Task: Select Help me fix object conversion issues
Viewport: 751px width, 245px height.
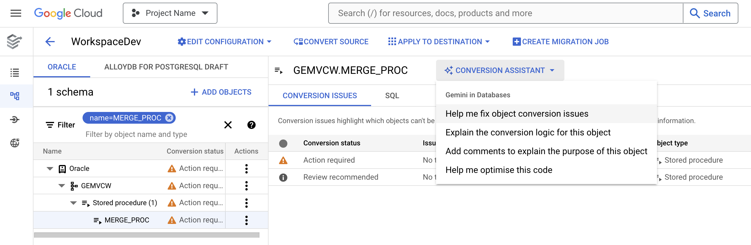Action: pyautogui.click(x=517, y=114)
